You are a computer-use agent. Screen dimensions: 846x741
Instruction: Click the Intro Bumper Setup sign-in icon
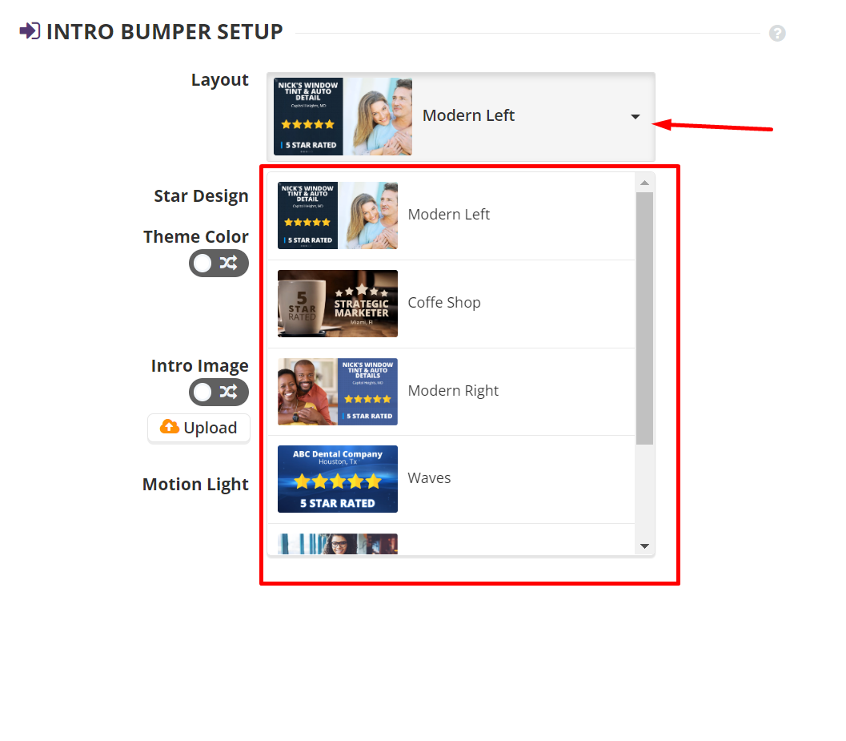tap(30, 30)
